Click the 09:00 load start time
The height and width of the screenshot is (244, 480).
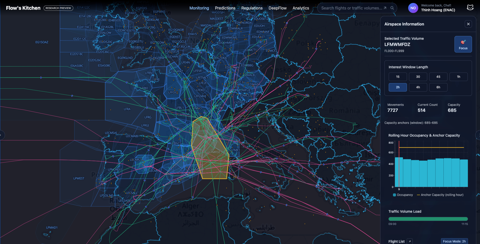[x=392, y=224]
